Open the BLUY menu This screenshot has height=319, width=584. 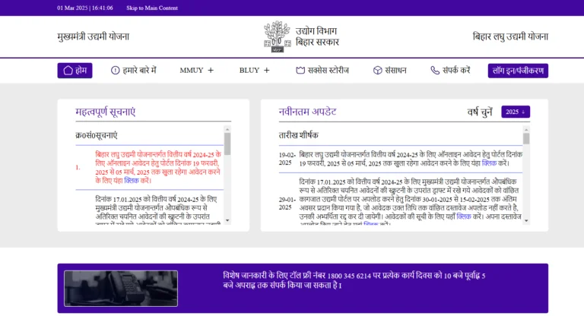pos(254,71)
